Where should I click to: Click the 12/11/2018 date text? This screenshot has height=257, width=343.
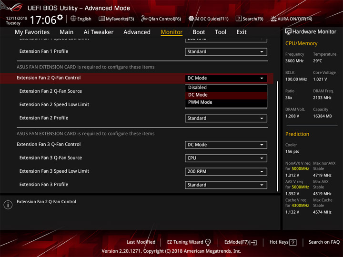point(17,19)
